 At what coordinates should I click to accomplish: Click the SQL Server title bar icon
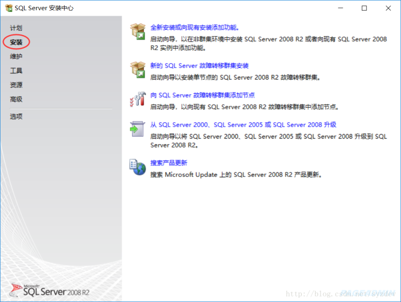pos(9,8)
